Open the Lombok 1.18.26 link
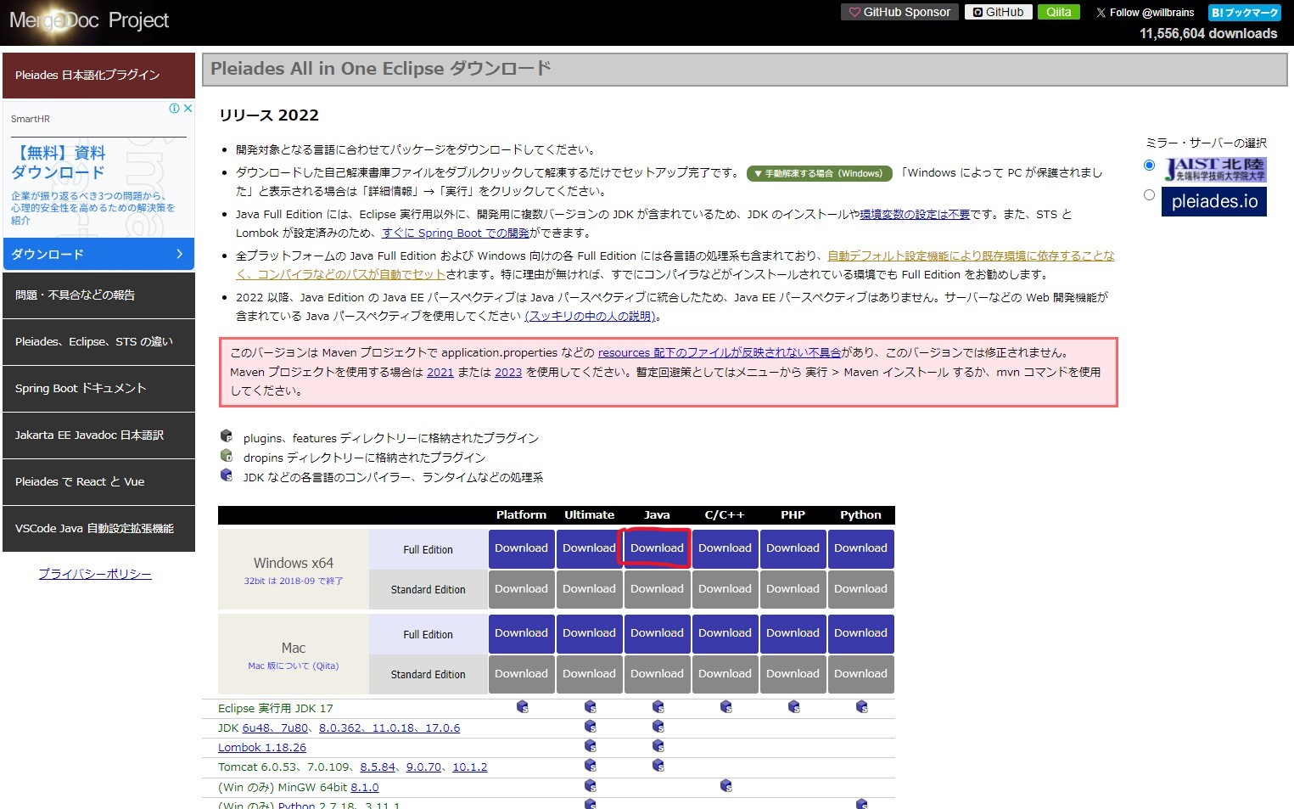This screenshot has width=1294, height=809. [x=261, y=748]
